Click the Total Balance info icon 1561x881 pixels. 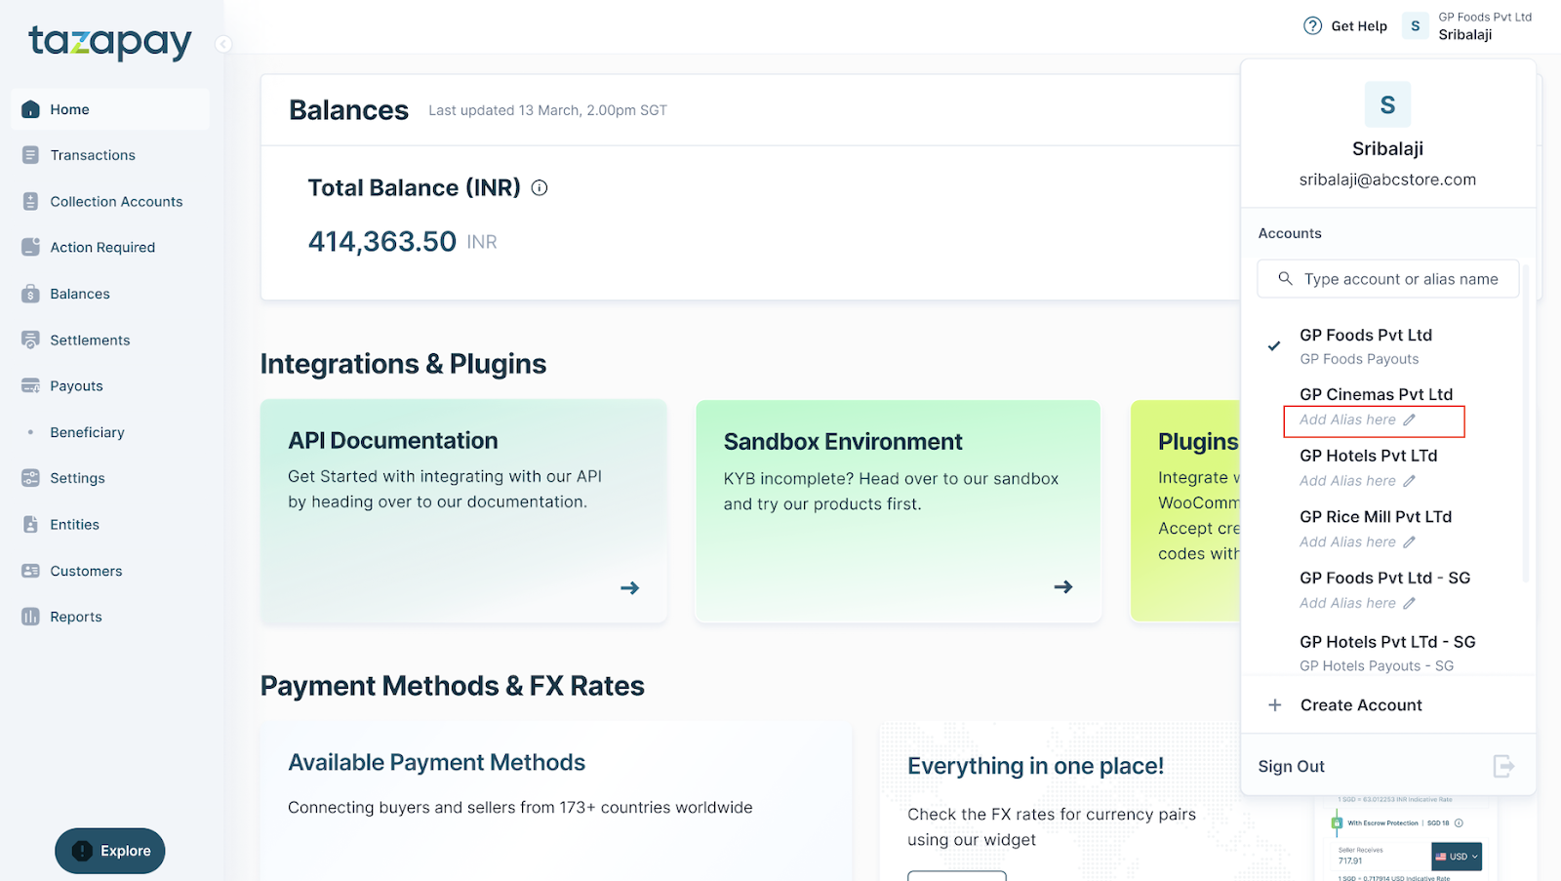pos(540,187)
